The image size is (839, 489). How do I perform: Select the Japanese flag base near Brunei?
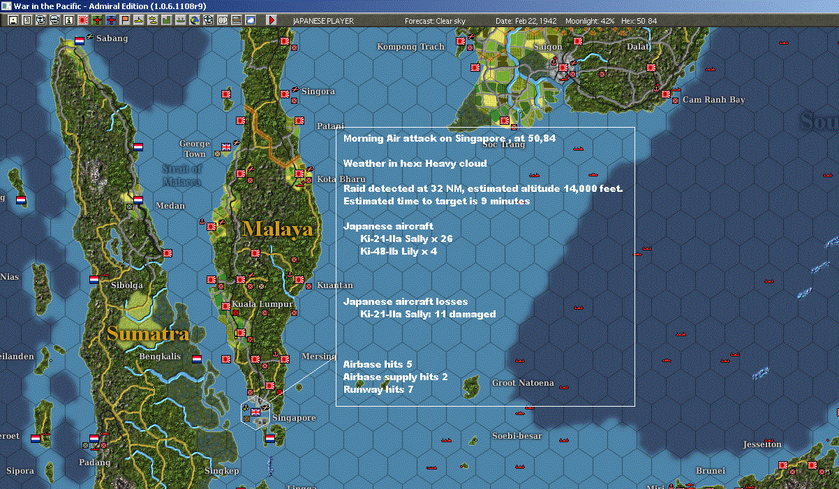784,465
